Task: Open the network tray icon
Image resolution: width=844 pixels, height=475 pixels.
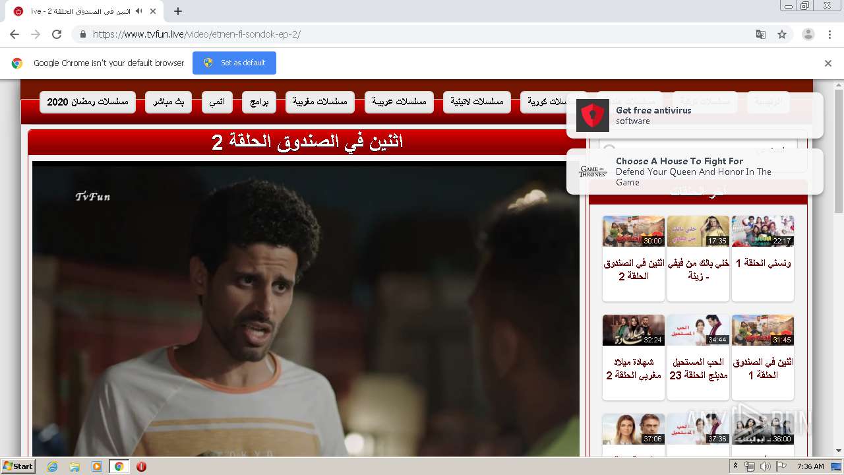Action: (750, 466)
